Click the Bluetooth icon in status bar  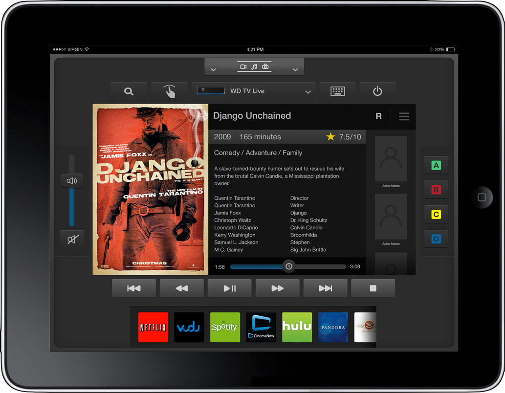pos(431,49)
